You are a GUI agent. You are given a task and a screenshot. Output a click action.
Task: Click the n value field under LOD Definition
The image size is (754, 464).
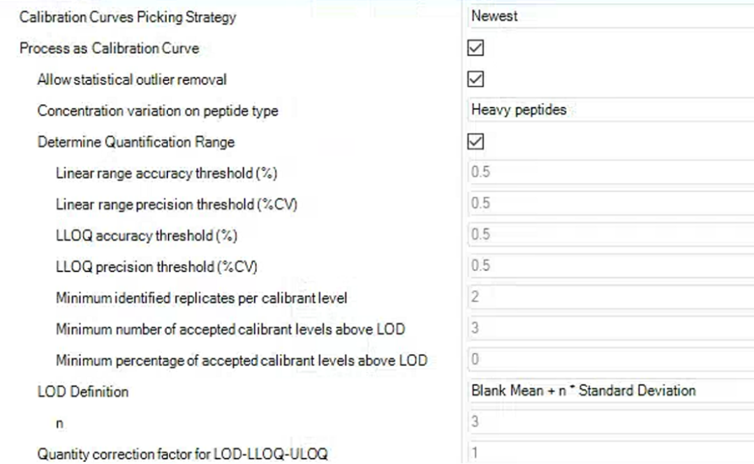pyautogui.click(x=611, y=422)
